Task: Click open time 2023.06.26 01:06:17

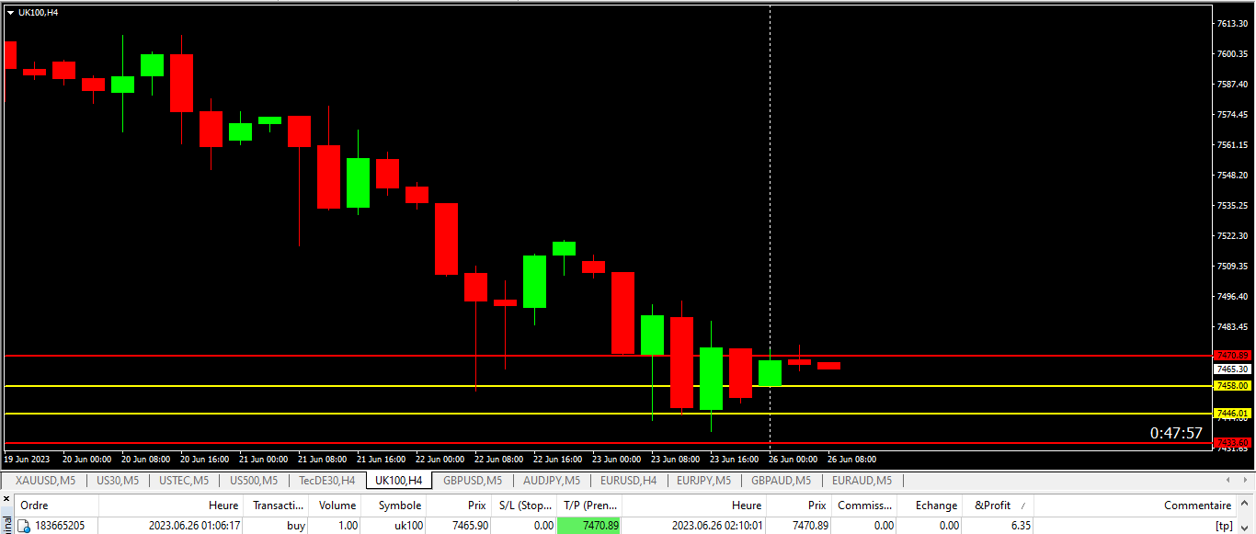Action: click(x=193, y=526)
